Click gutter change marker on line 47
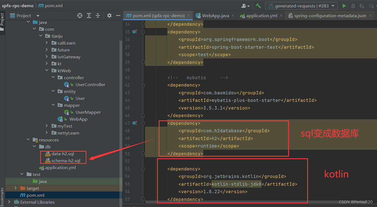Image resolution: width=377 pixels, height=207 pixels. [135, 123]
